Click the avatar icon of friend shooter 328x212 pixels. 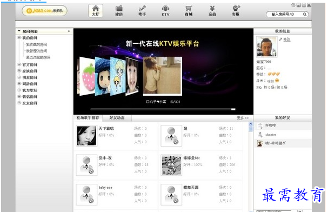pos(260,135)
